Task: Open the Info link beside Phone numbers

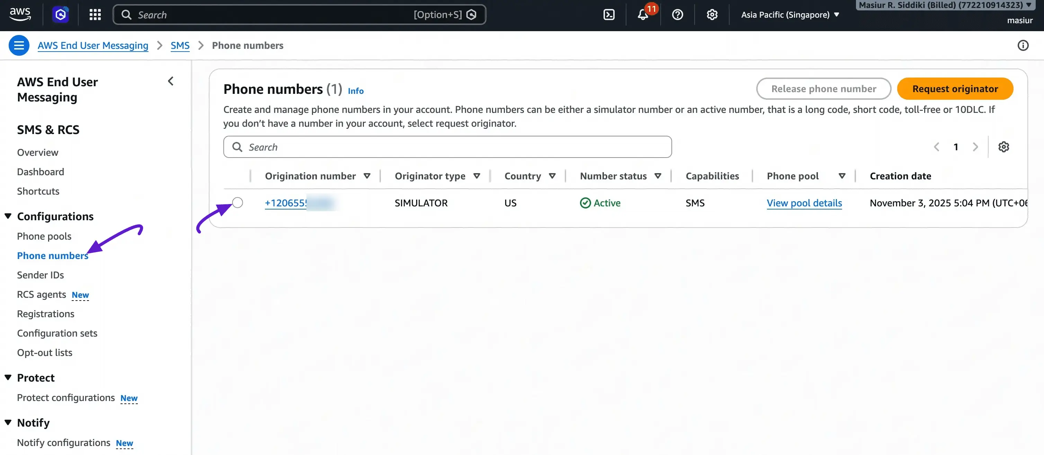Action: pyautogui.click(x=355, y=91)
